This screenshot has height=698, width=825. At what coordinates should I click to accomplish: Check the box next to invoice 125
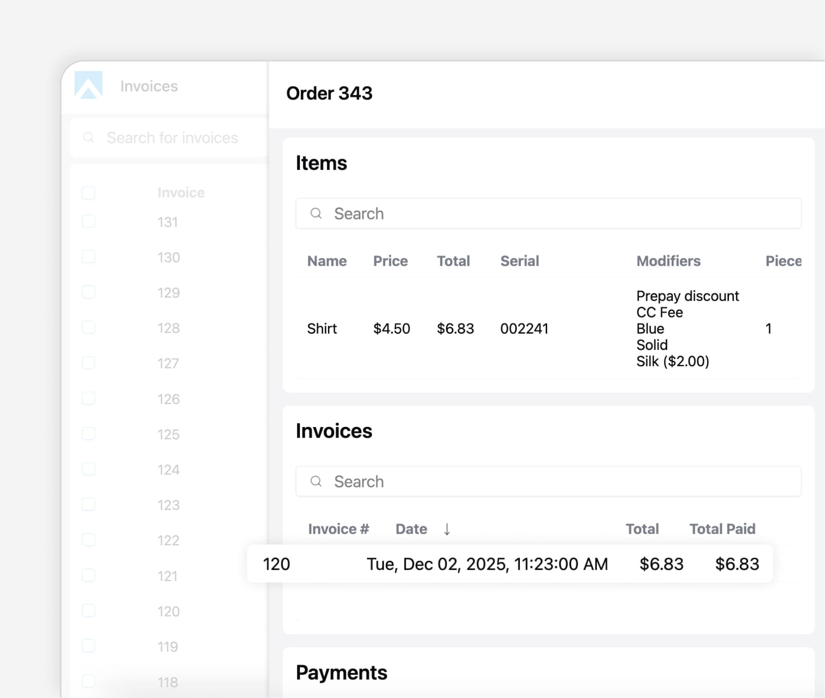(x=88, y=433)
